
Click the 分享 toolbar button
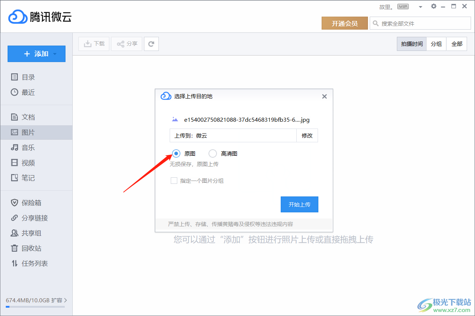click(127, 44)
